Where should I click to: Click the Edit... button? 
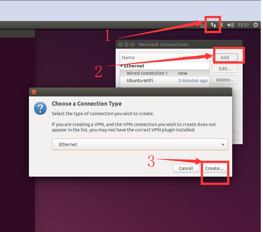(x=225, y=68)
